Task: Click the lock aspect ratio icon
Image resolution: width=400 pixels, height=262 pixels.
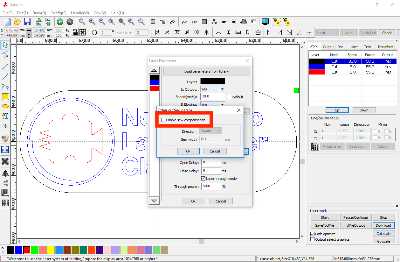Action: click(x=75, y=32)
